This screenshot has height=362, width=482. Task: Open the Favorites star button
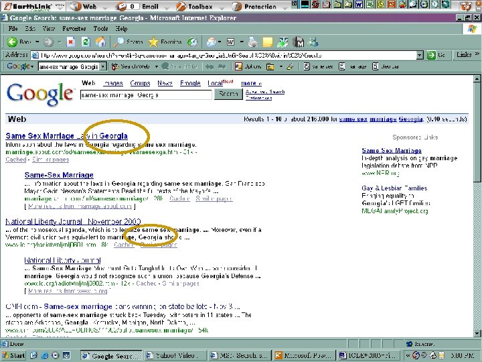(165, 42)
